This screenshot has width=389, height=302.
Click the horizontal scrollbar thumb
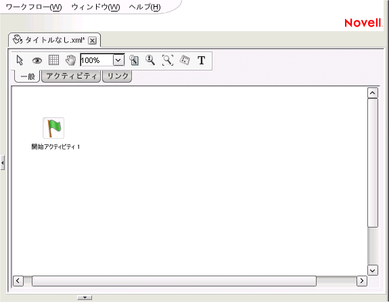pos(174,281)
